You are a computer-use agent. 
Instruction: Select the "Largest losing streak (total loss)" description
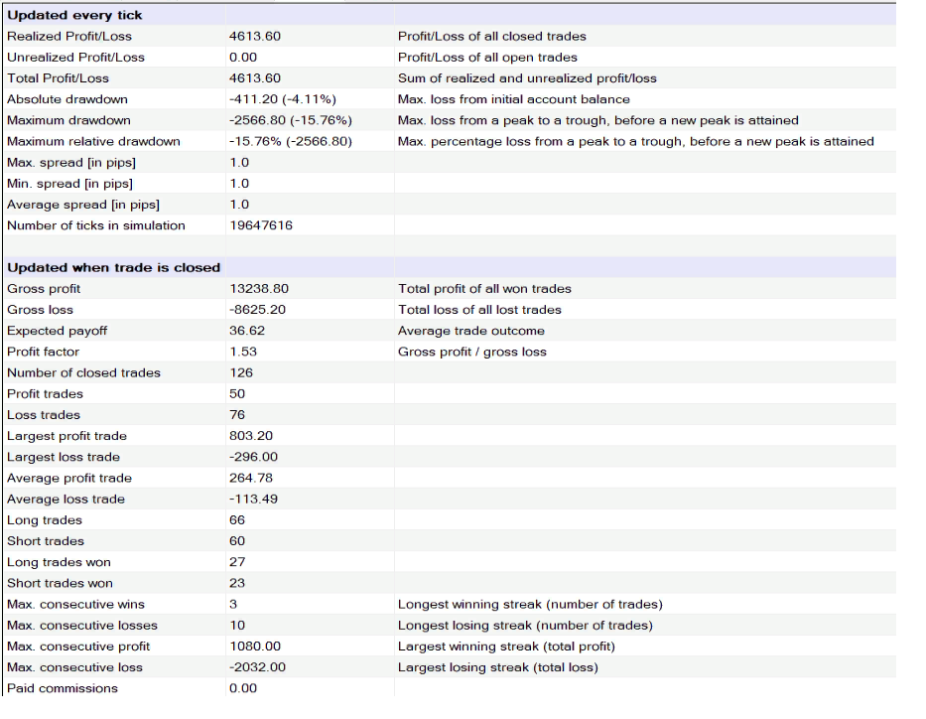click(497, 667)
